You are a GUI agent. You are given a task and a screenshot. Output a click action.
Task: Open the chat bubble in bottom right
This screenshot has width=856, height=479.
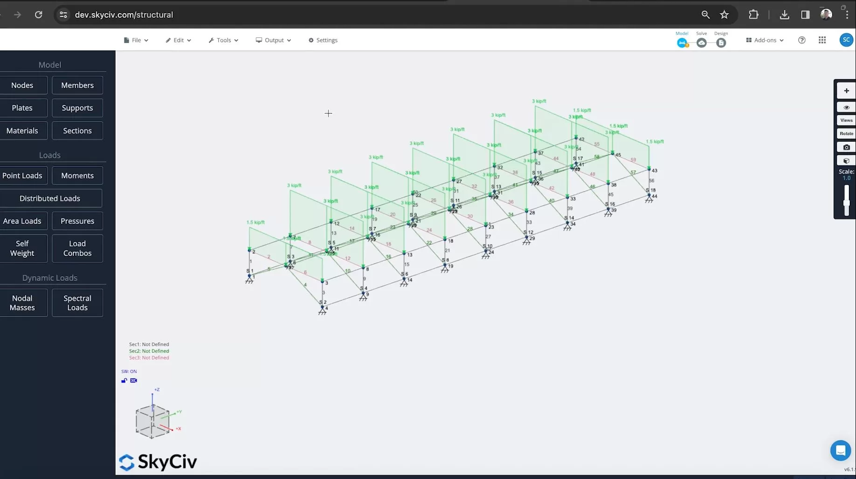[x=841, y=451]
